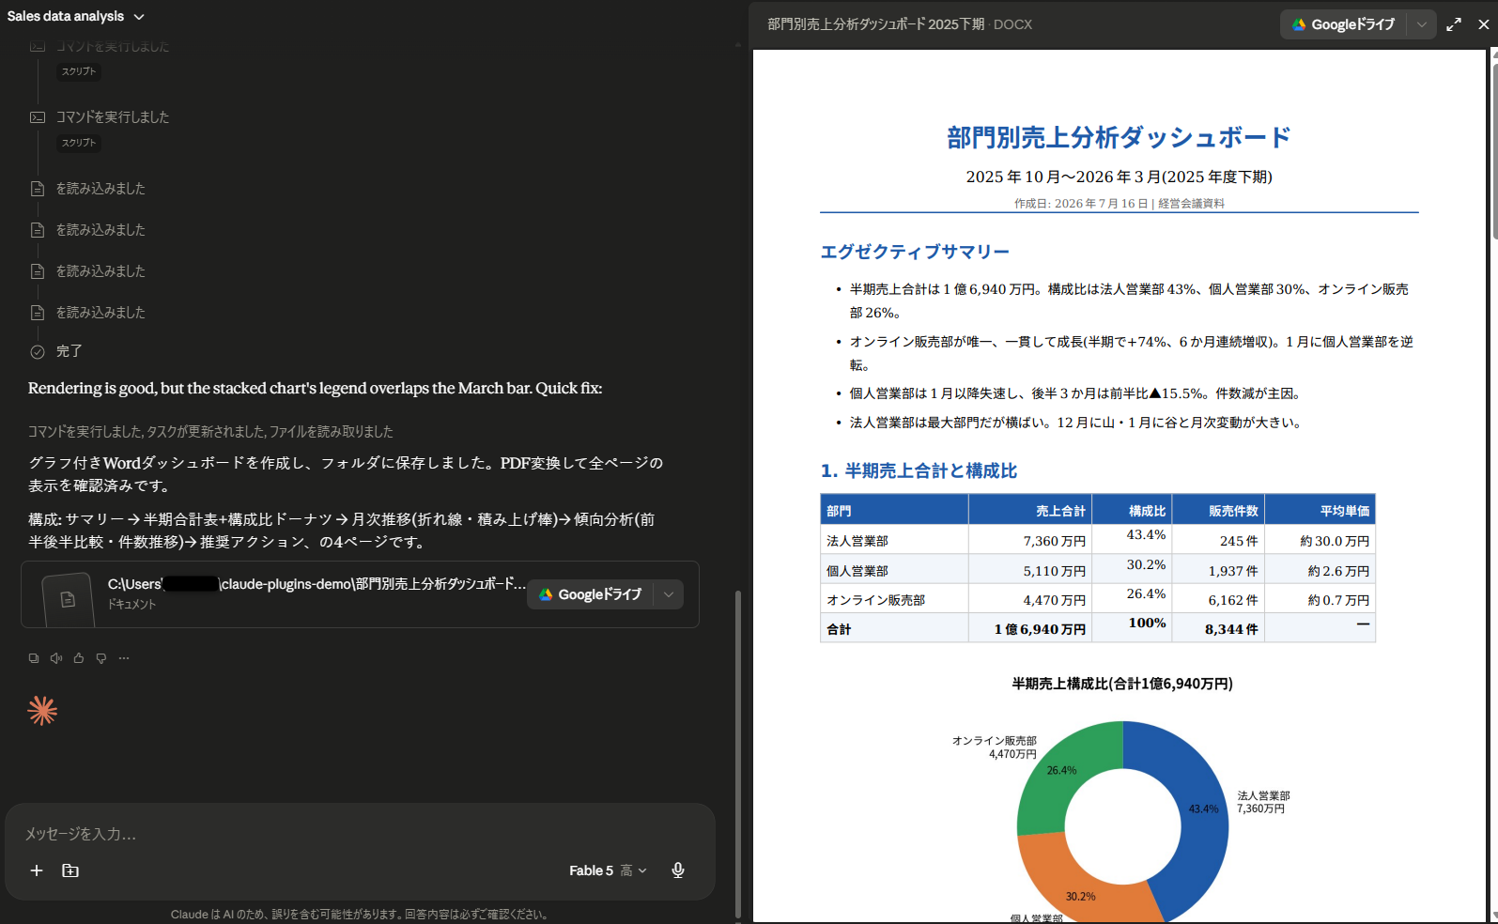Open the document file card thumbnail
The width and height of the screenshot is (1498, 924).
click(x=68, y=599)
